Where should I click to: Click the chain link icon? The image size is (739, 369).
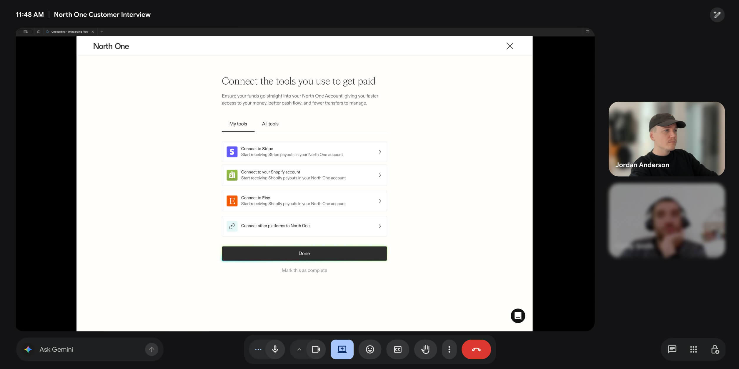coord(232,226)
